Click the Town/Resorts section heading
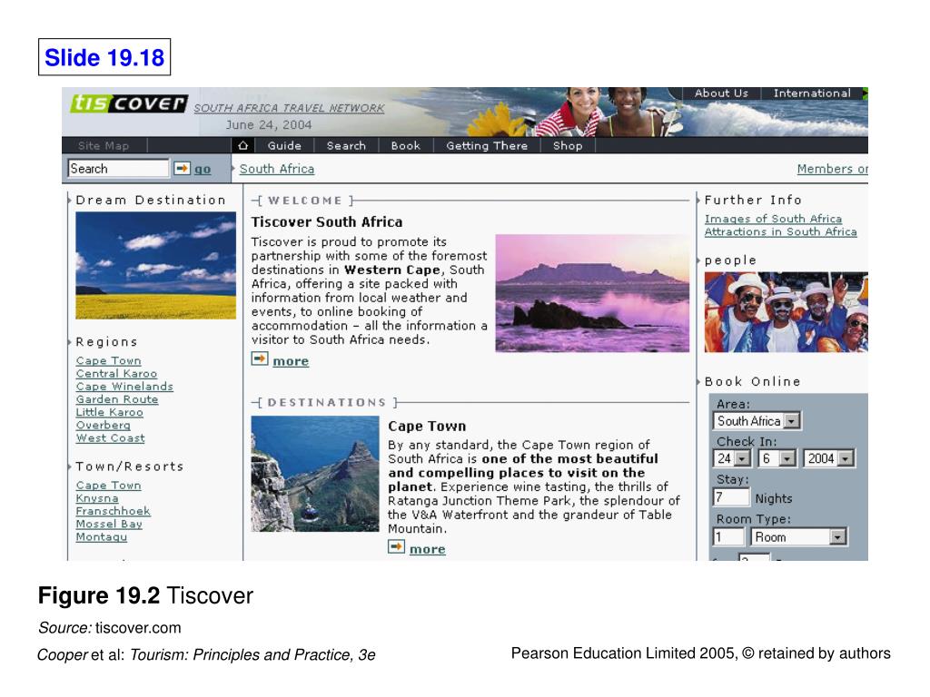The width and height of the screenshot is (930, 697). pyautogui.click(x=130, y=466)
